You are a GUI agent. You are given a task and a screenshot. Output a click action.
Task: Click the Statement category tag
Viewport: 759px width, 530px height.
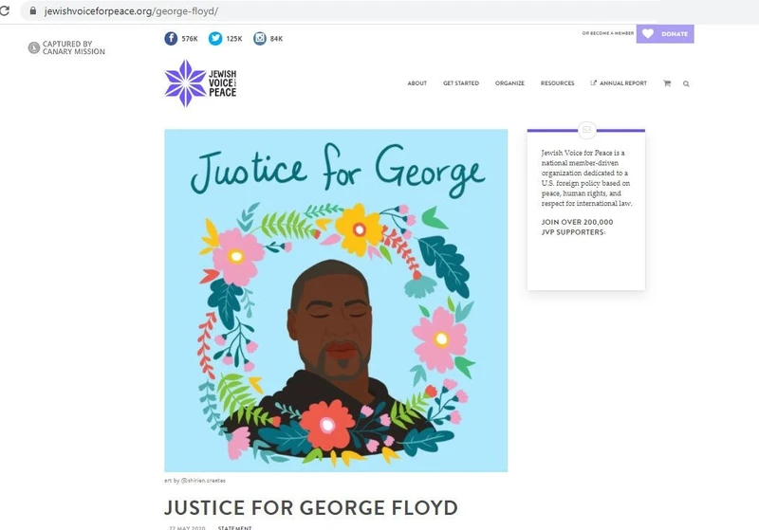coord(234,527)
